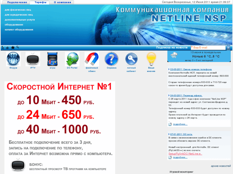Click the date and time text in header
This screenshot has width=233, height=174.
(196, 2)
